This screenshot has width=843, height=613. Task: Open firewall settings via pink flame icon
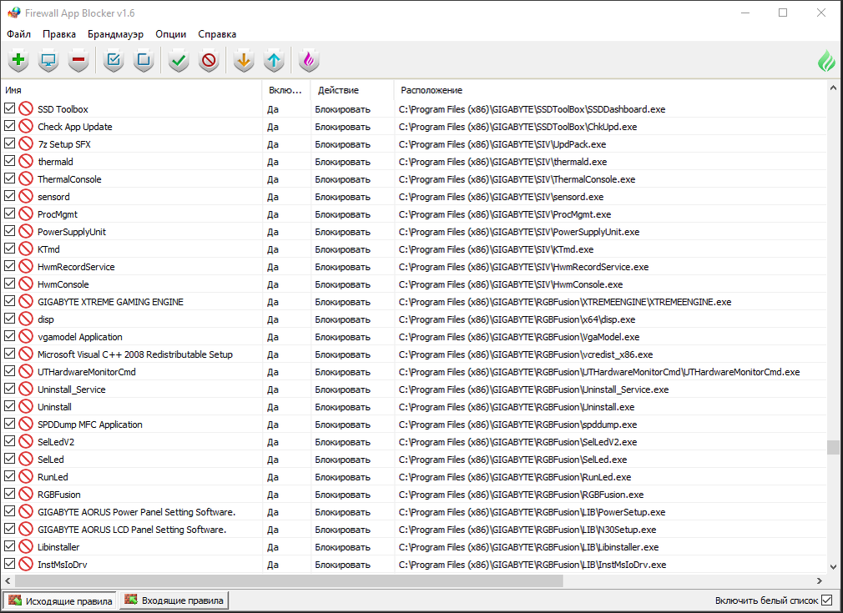309,60
